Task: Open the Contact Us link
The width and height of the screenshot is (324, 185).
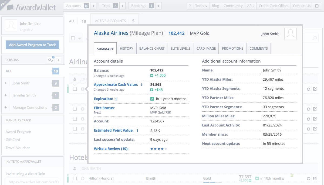Action: coord(302,6)
